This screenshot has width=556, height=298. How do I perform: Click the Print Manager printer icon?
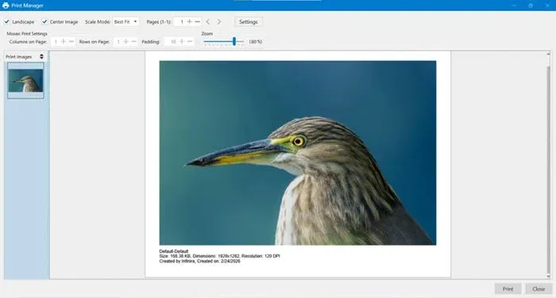click(6, 6)
